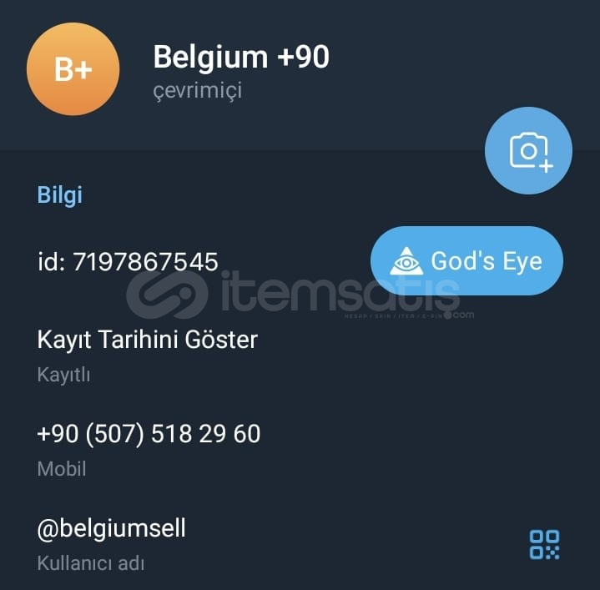Click the itemsatış watermark text
600x590 pixels.
(340, 293)
